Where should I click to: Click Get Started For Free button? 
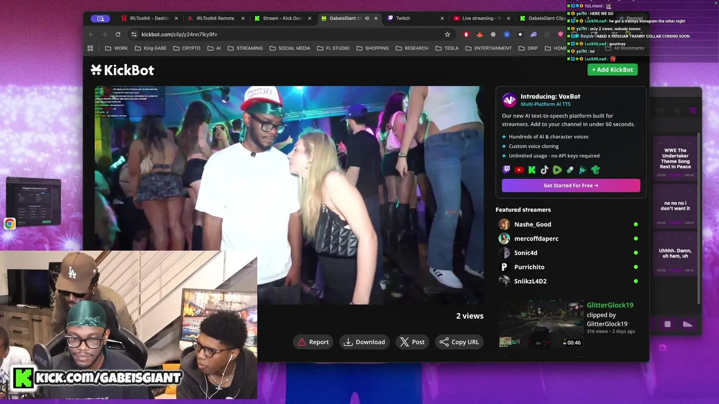pos(571,185)
